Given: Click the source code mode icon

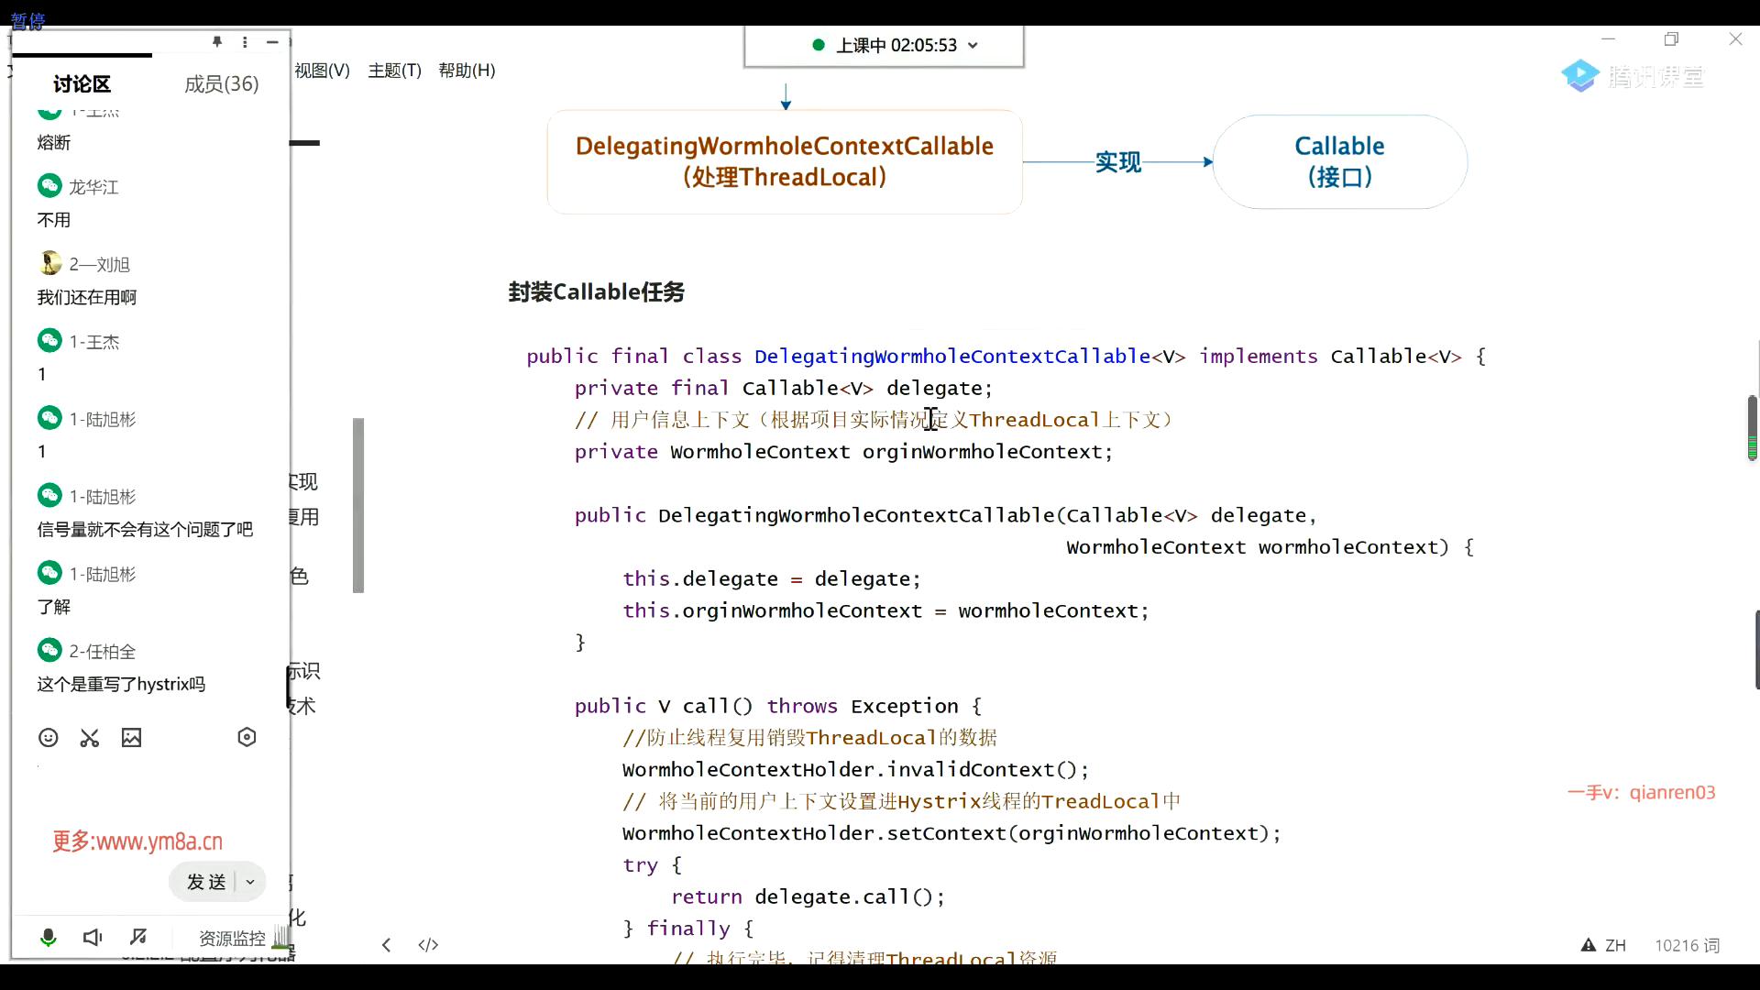Looking at the screenshot, I should click(428, 944).
